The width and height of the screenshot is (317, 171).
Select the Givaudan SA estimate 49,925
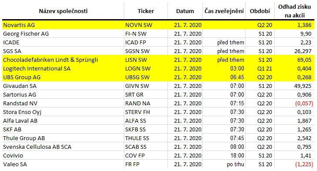point(303,86)
